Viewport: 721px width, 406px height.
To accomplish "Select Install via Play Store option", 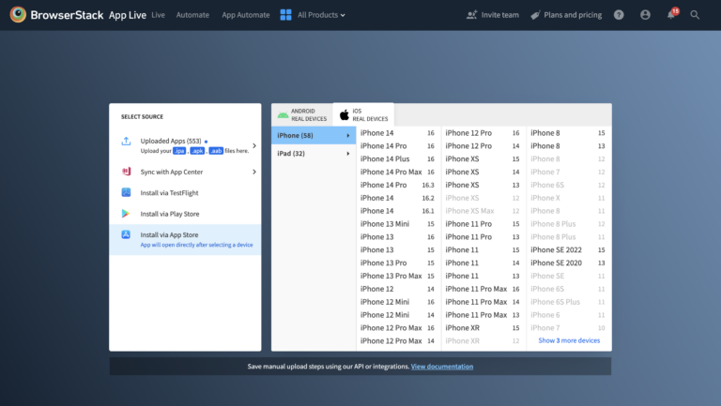I will point(185,214).
